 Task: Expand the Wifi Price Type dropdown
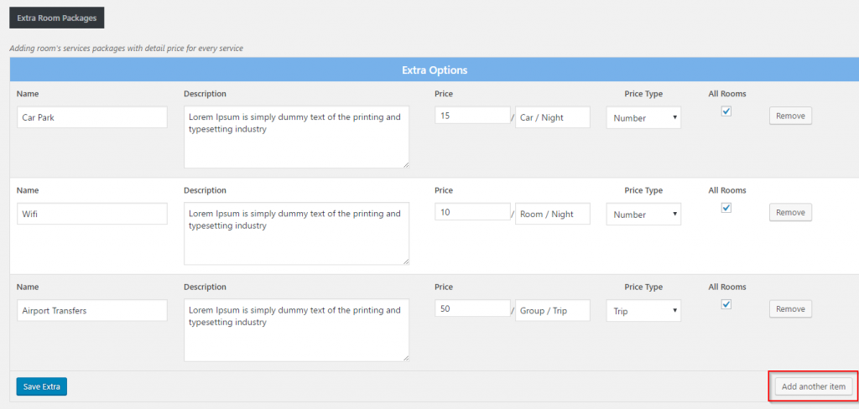point(643,215)
